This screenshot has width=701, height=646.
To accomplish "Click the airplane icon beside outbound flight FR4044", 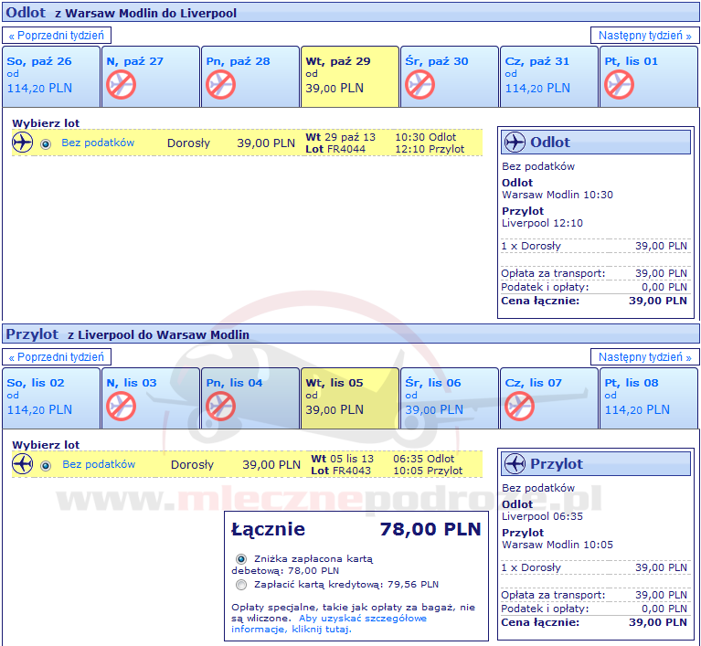I will (x=23, y=143).
